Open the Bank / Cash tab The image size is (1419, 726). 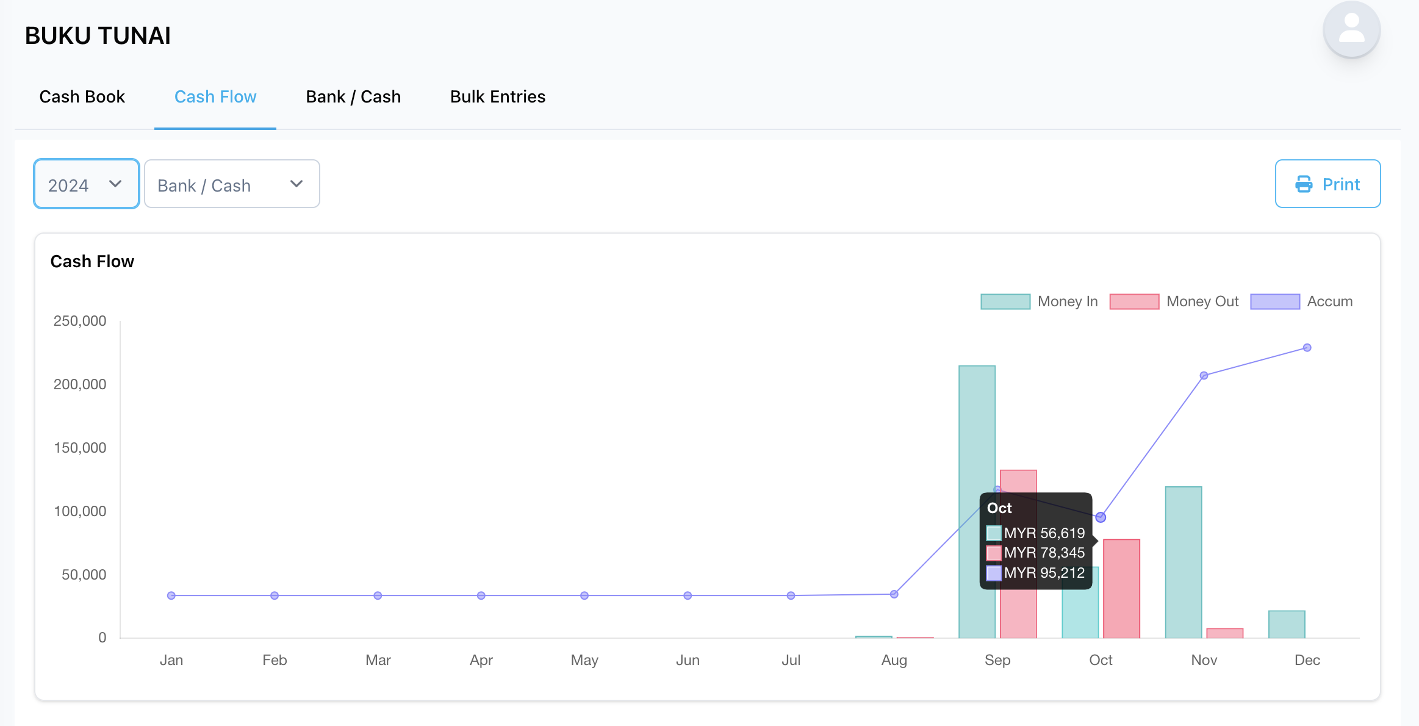coord(353,96)
